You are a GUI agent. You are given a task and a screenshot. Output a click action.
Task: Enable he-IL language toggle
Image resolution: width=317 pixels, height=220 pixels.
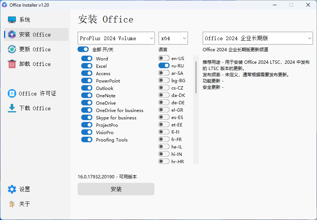pos(164,146)
